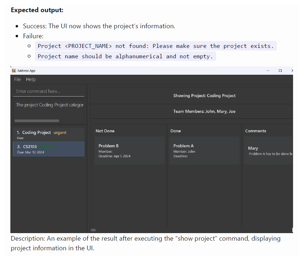Screen dimensions: 307x256
Task: Click the orange 'urgent' tag
Action: pos(60,132)
